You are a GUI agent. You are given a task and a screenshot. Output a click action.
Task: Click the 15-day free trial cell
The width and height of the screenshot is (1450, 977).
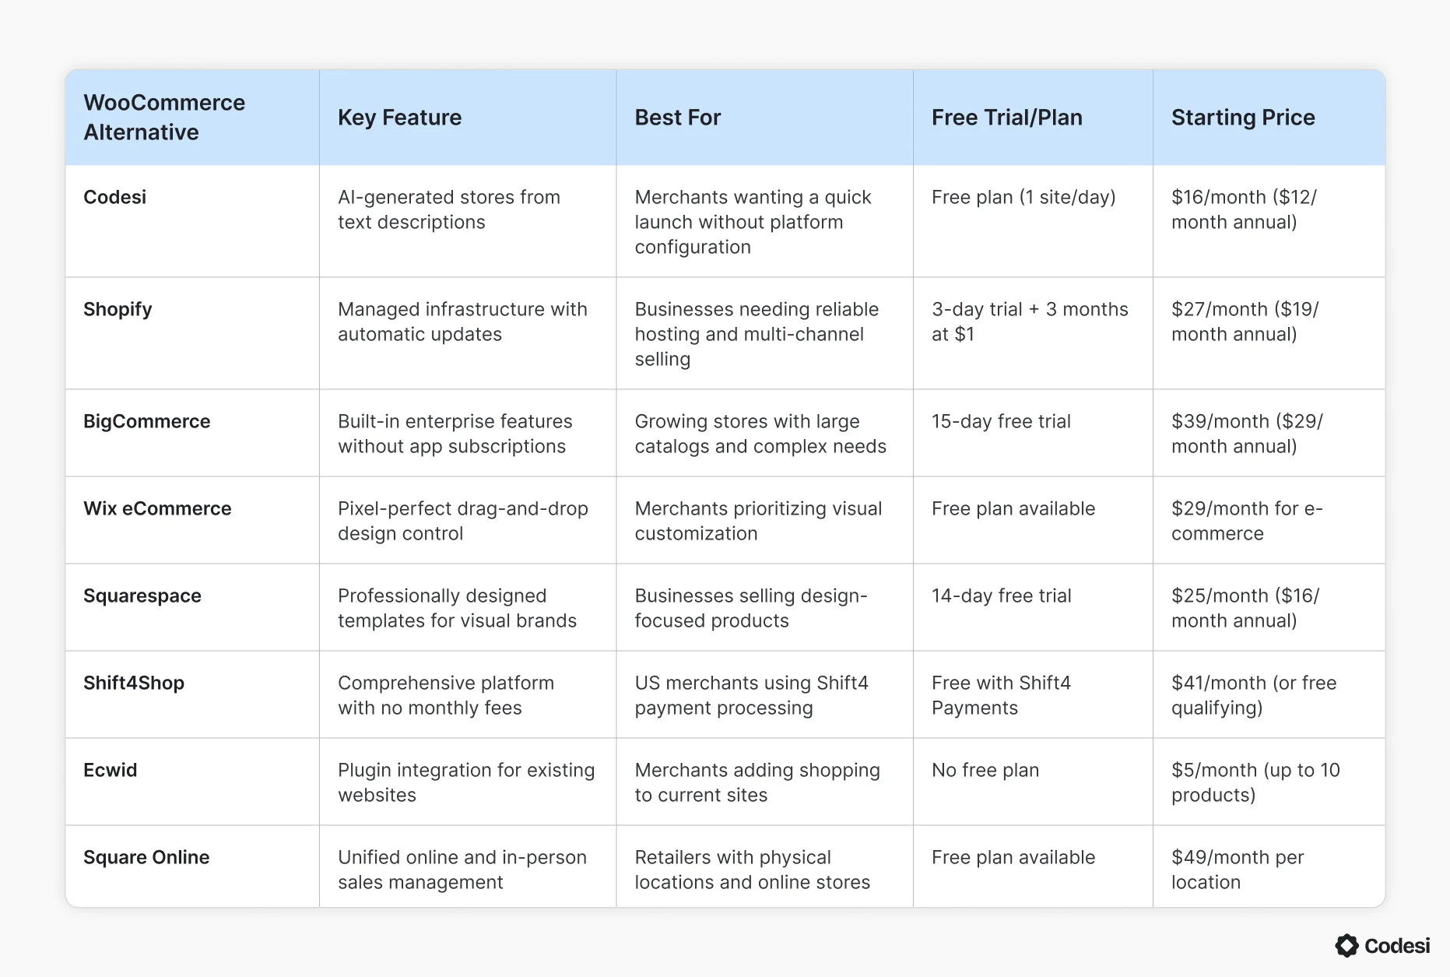point(1001,421)
